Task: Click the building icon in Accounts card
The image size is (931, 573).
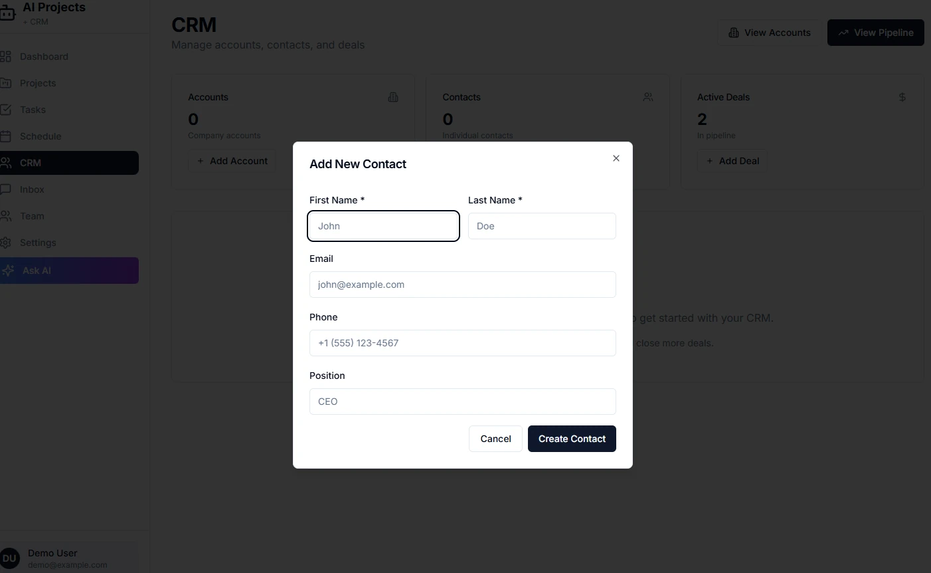Action: pos(393,97)
